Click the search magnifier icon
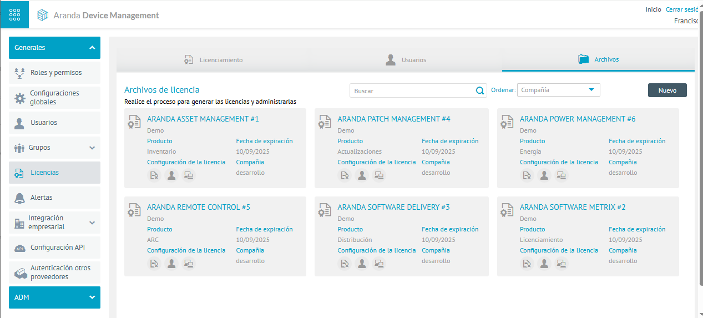This screenshot has height=318, width=703. click(480, 90)
